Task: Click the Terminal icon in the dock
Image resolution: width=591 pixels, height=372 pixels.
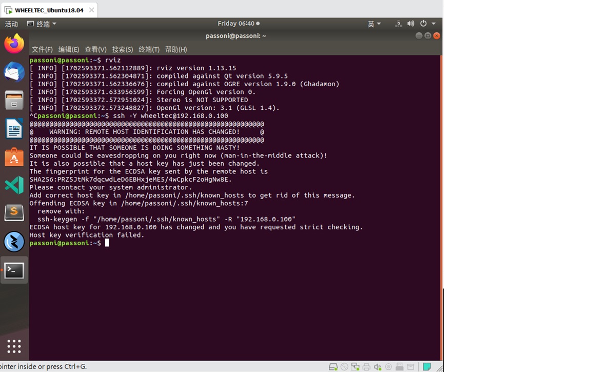Action: coord(14,270)
